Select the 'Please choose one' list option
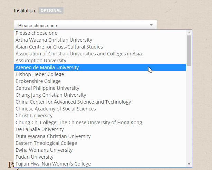The image size is (212, 170). (36, 33)
